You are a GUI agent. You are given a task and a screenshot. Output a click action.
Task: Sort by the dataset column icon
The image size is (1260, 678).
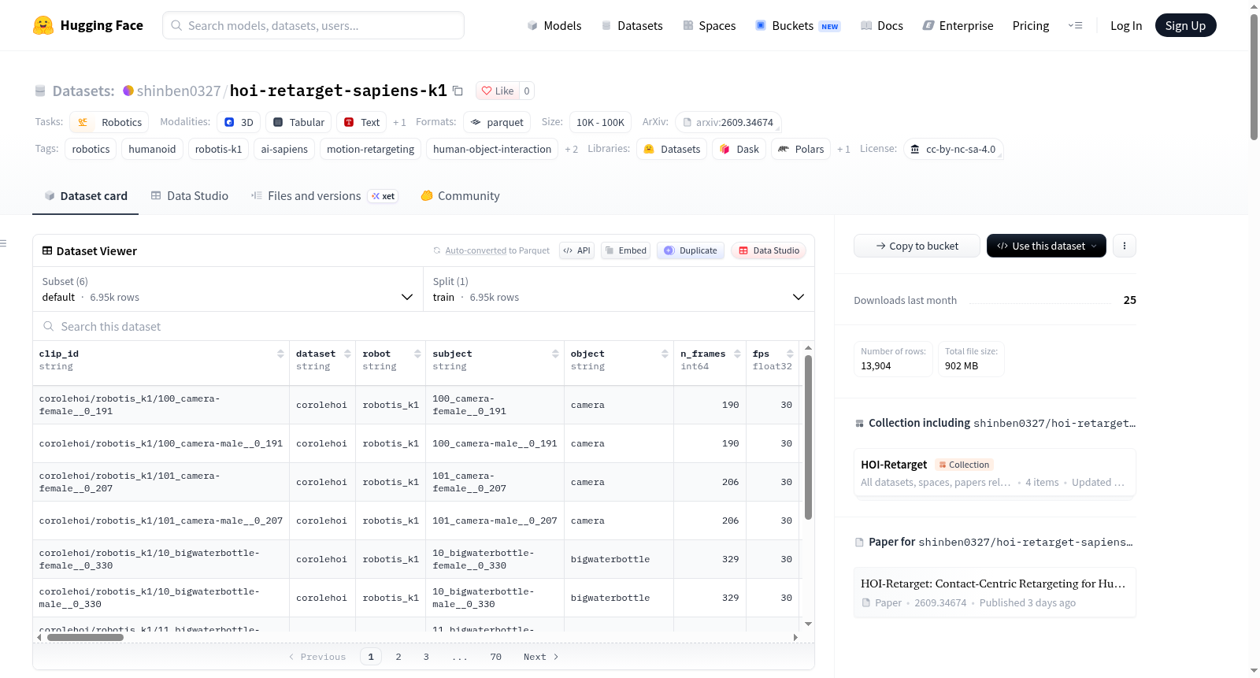tap(347, 354)
